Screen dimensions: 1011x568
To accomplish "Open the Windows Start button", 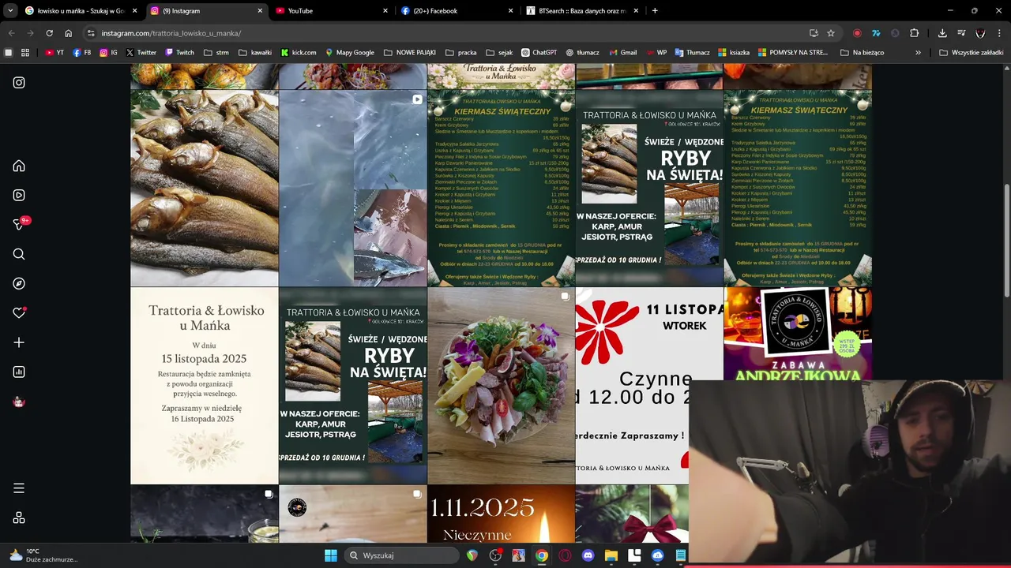I will tap(331, 555).
